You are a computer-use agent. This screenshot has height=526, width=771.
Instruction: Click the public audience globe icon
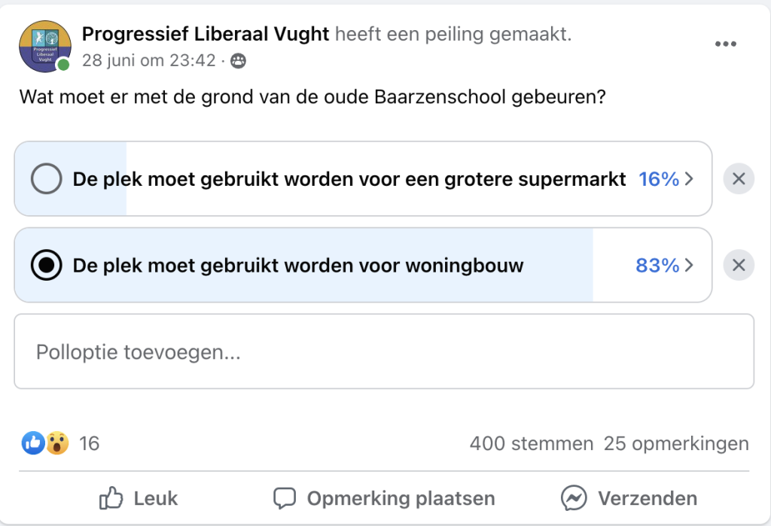(x=239, y=61)
